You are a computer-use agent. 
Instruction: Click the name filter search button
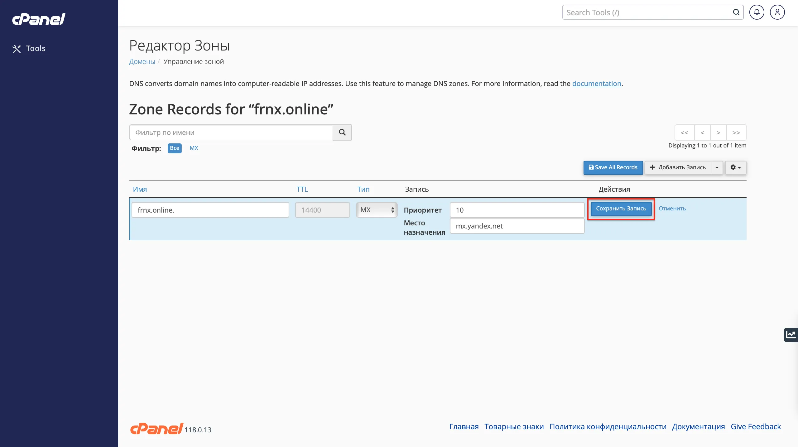click(x=342, y=132)
